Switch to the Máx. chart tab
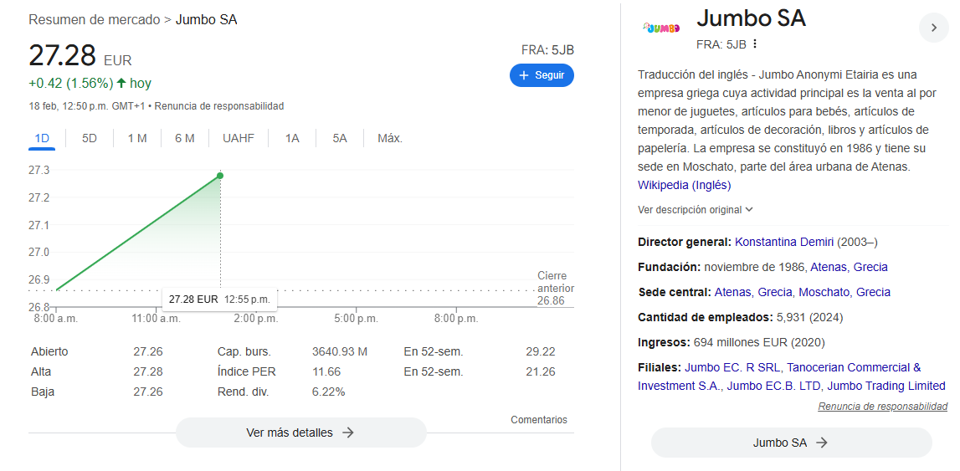Screen dimensions: 960x471 pos(390,138)
